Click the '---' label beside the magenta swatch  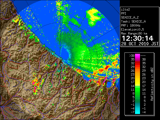point(143,56)
